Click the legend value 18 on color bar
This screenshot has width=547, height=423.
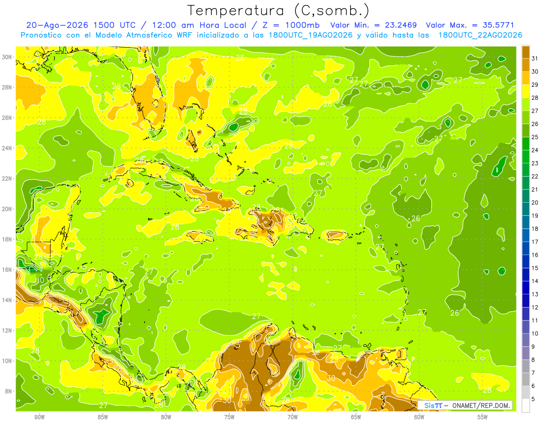click(x=535, y=229)
